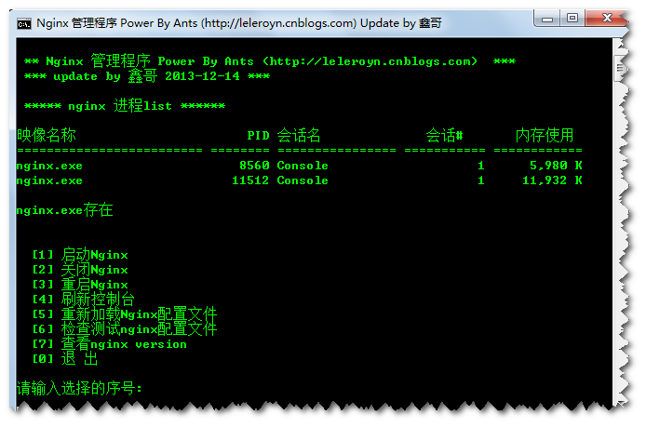This screenshot has height=427, width=646.
Task: Click the memory value '11,932 K'
Action: [x=552, y=180]
